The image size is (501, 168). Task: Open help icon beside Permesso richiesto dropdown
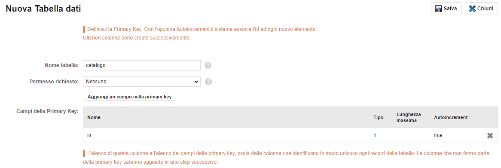click(x=208, y=82)
